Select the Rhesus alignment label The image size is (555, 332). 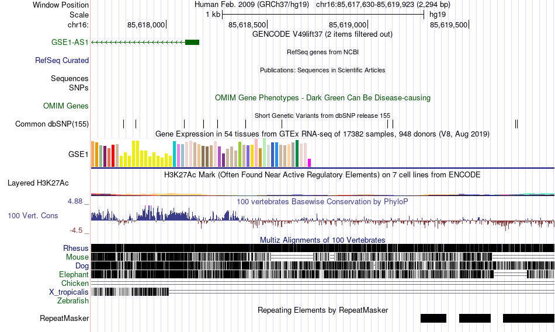coord(76,248)
